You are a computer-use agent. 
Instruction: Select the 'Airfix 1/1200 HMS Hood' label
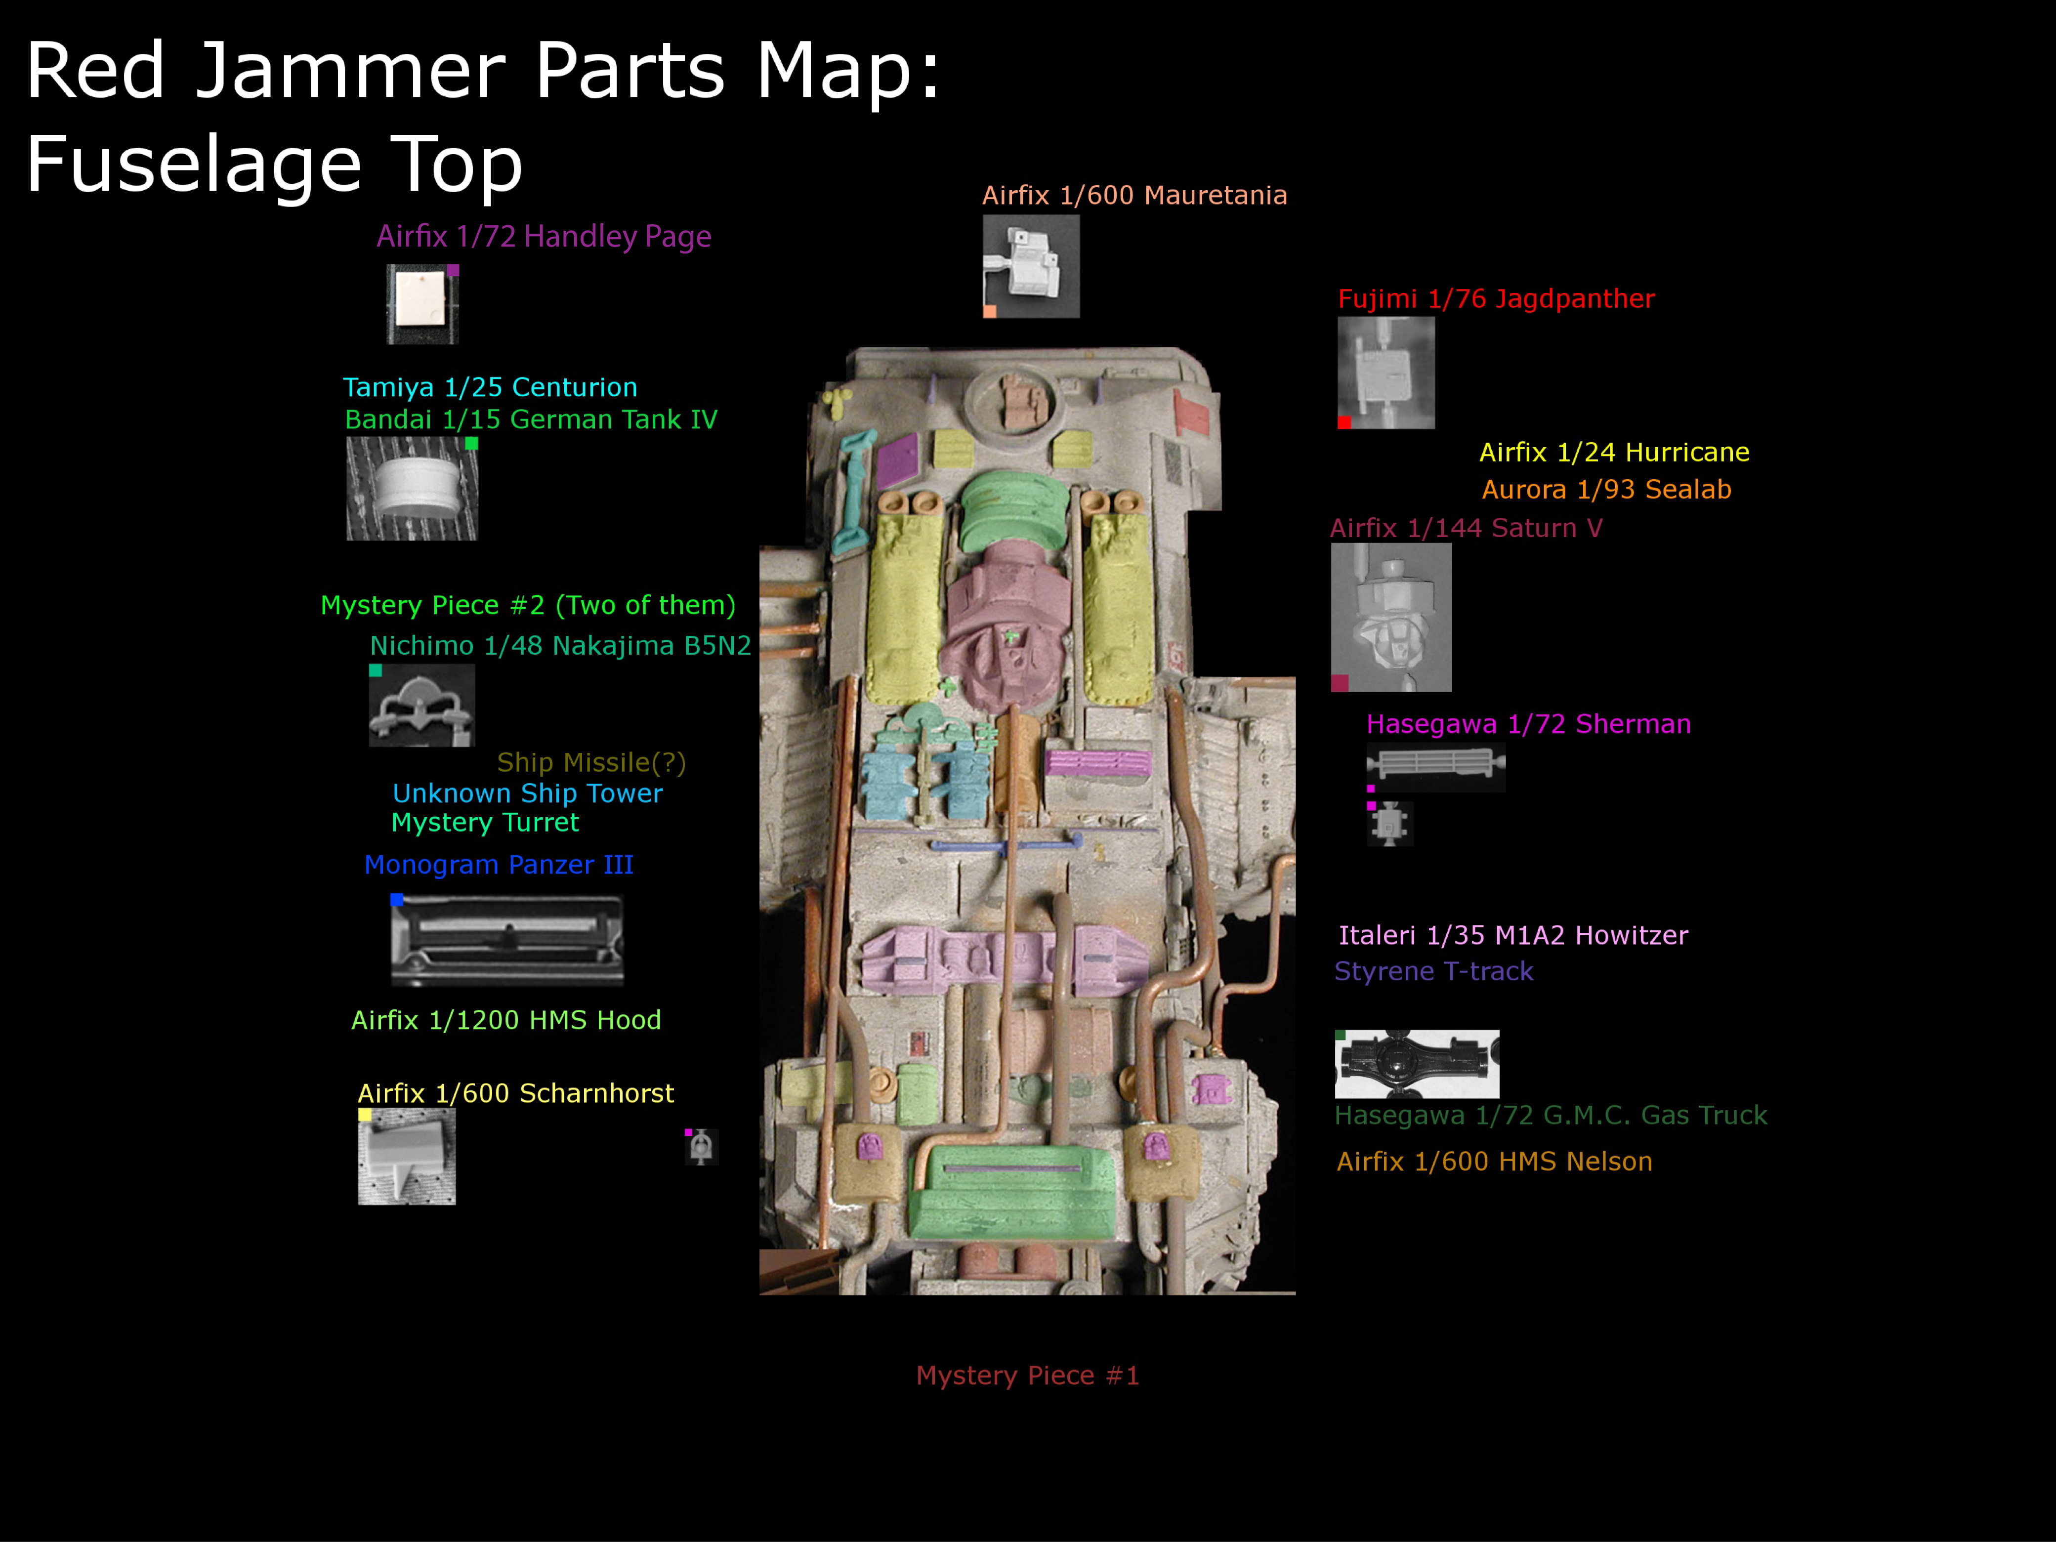click(x=505, y=1020)
